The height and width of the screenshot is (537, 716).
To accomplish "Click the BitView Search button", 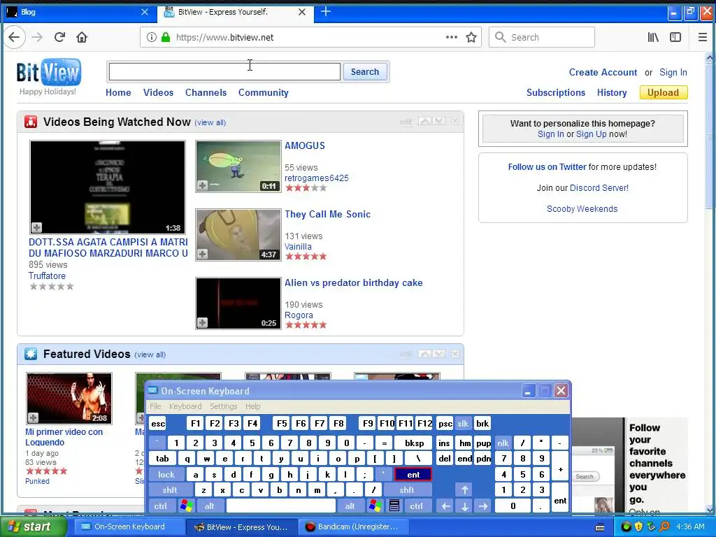I will [365, 72].
